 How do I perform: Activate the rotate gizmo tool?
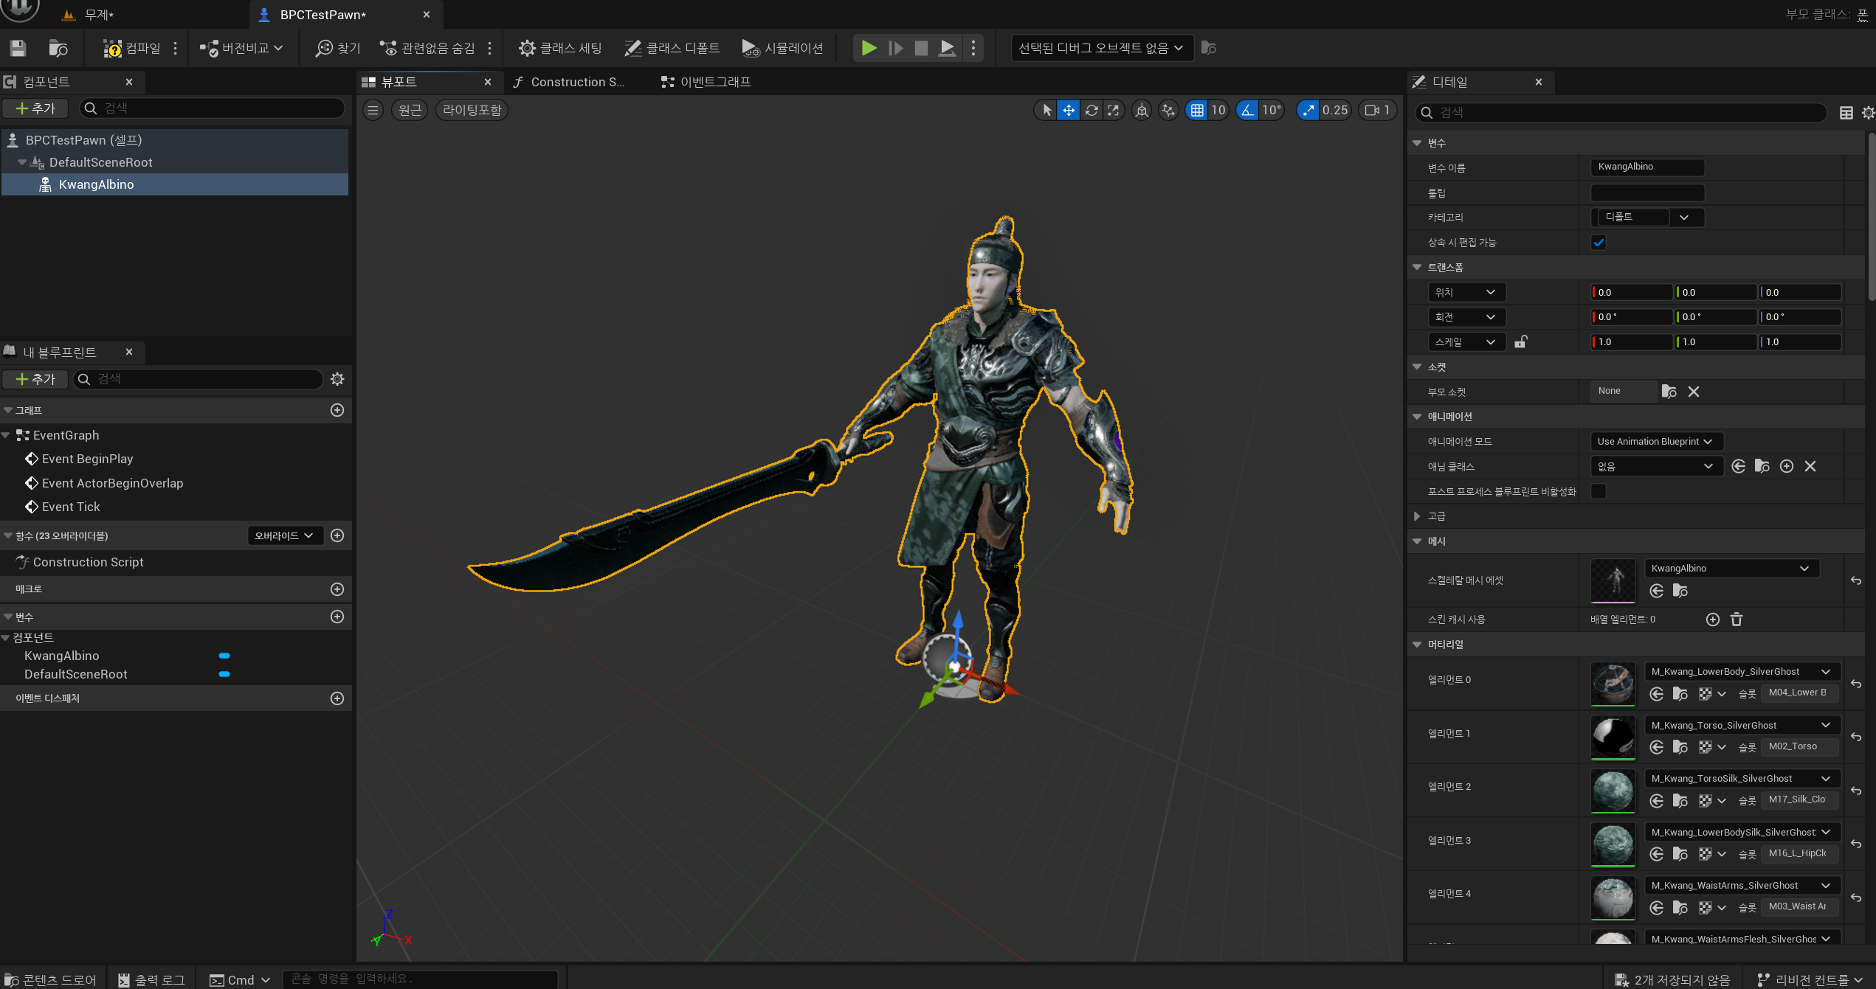tap(1092, 110)
